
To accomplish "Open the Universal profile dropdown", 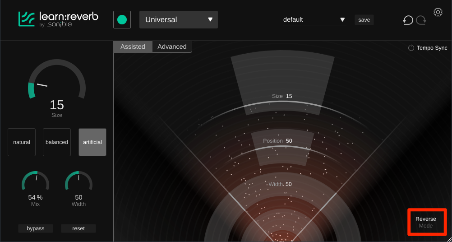I will tap(179, 20).
